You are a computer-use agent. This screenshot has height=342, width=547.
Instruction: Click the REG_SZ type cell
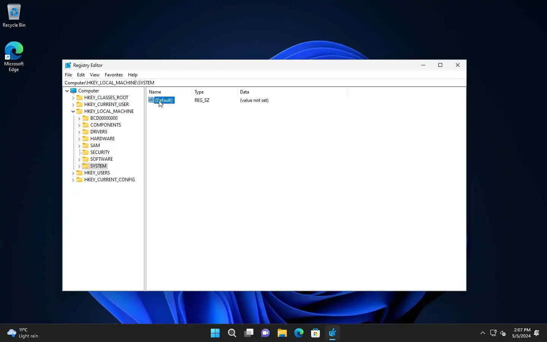pyautogui.click(x=202, y=100)
